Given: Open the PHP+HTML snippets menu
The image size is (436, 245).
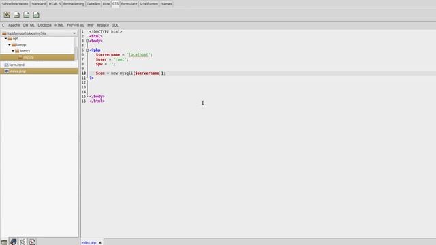Looking at the screenshot, I should point(76,25).
